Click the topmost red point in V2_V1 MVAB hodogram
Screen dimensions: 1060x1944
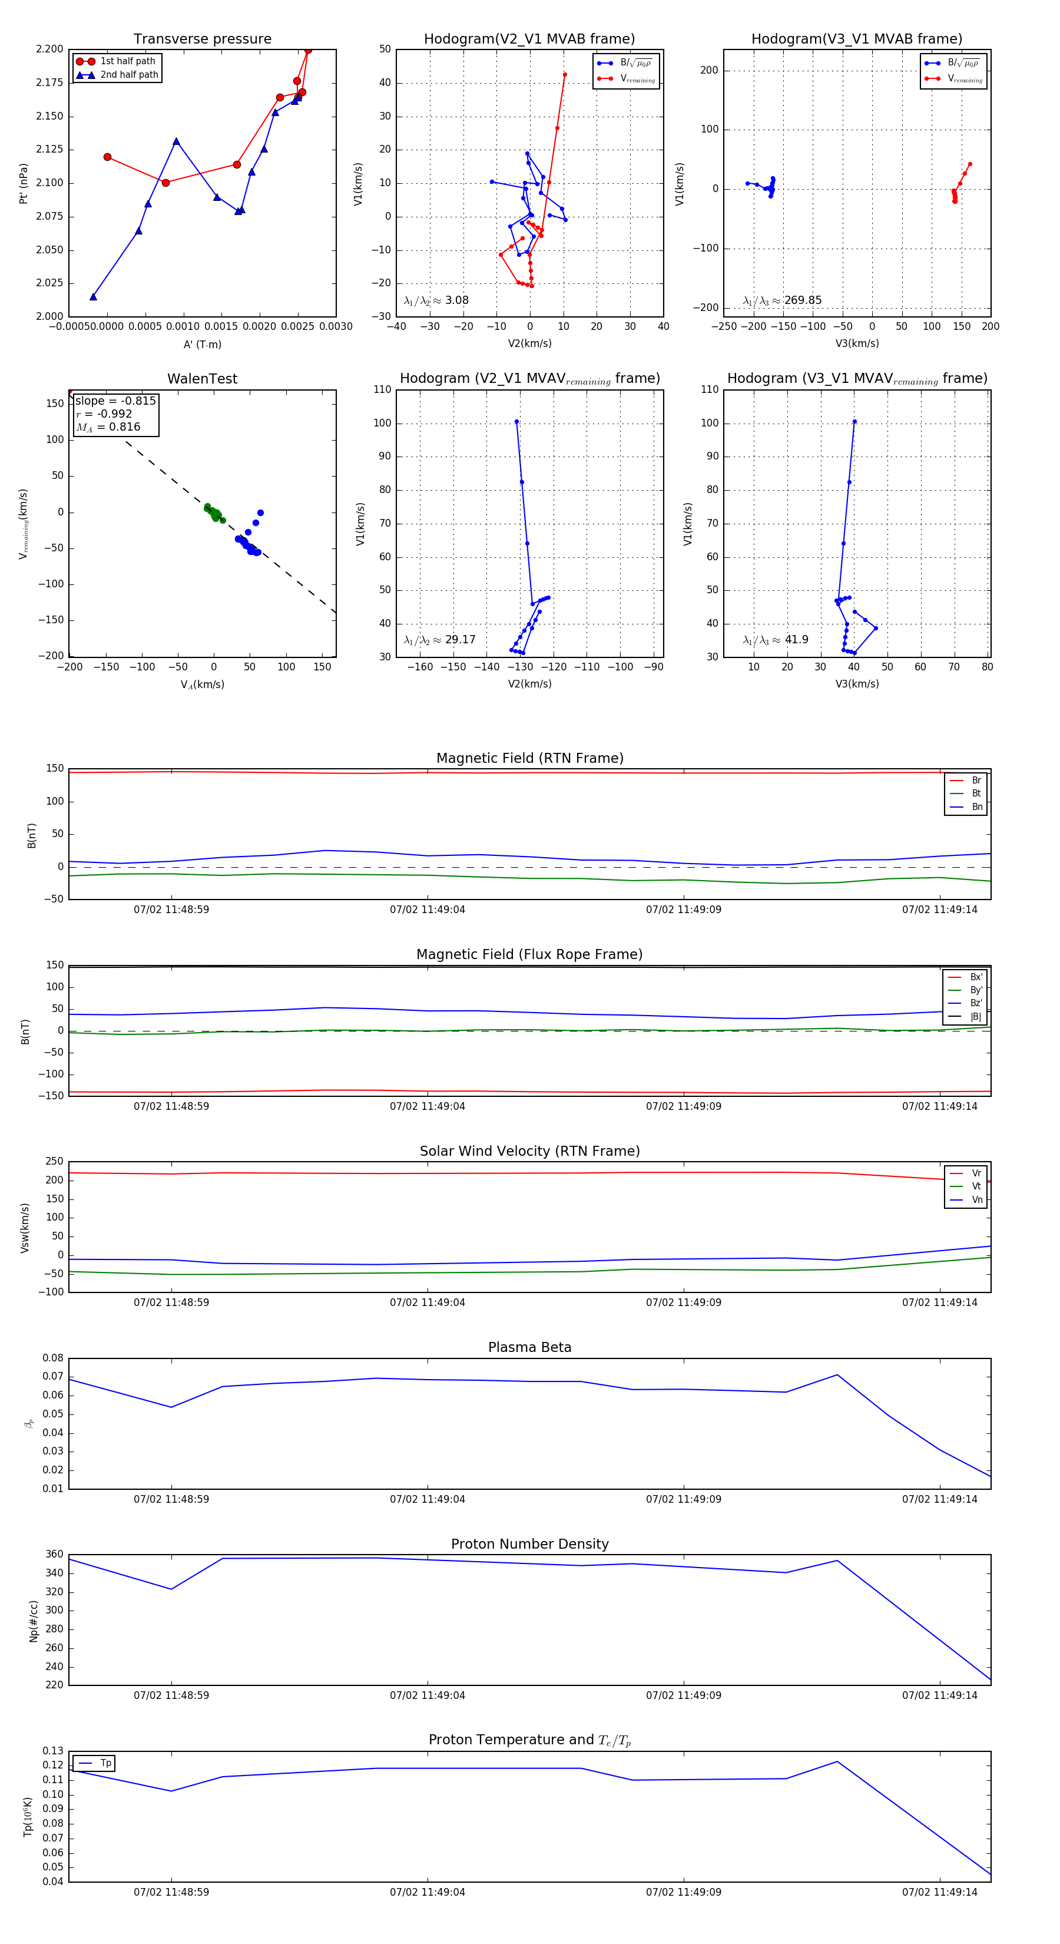tap(564, 75)
